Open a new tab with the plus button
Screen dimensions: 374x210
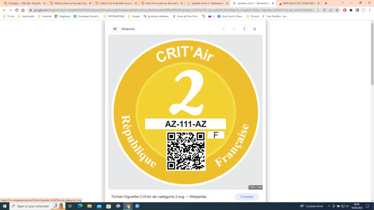coord(326,3)
